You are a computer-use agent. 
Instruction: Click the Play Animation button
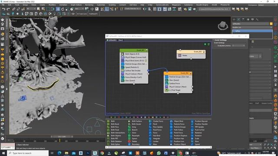(275, 67)
